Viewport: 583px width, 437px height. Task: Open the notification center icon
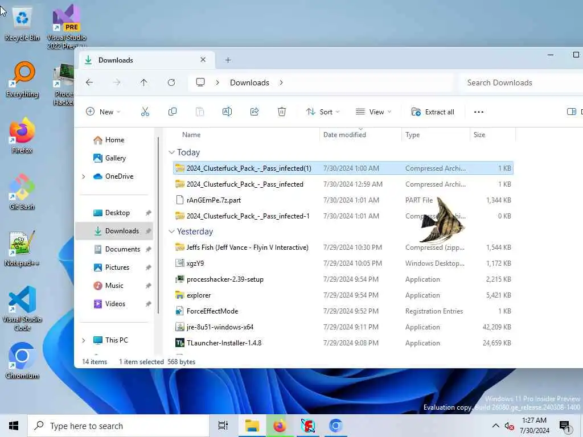coord(565,426)
